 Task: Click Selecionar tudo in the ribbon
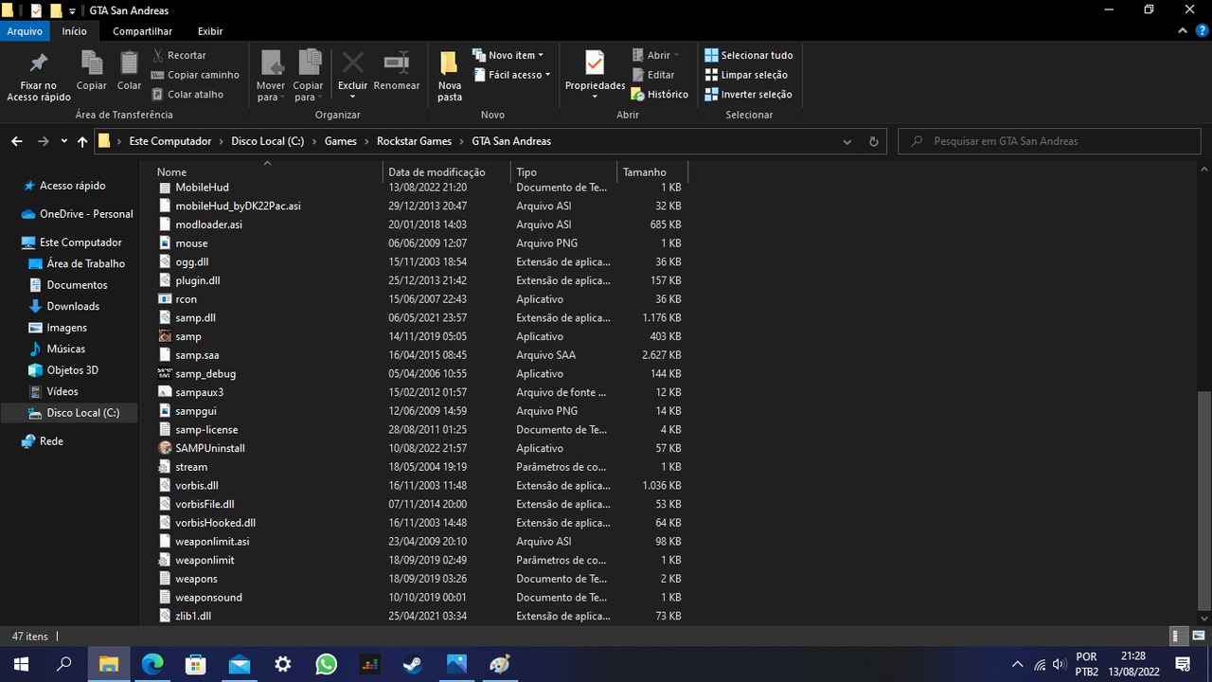click(749, 55)
